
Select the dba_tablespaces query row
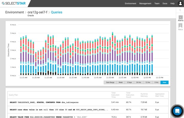pyautogui.click(x=88, y=102)
